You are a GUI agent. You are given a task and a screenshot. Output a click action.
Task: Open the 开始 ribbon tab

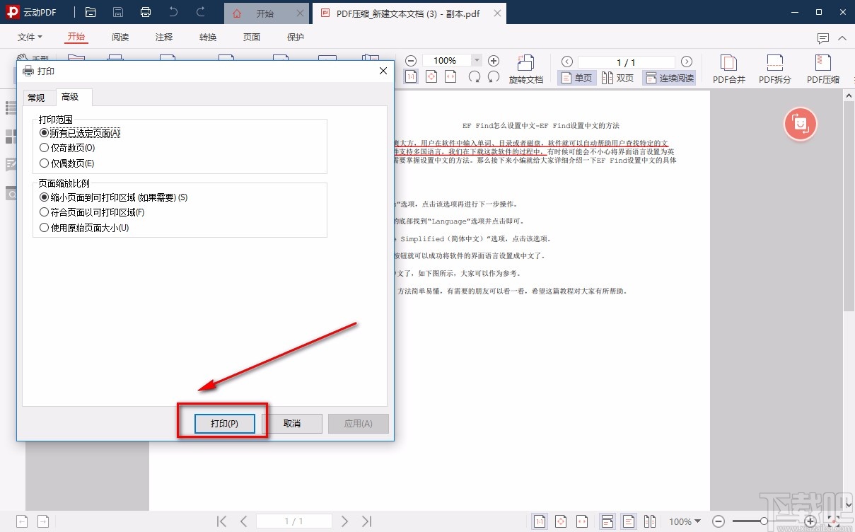pos(76,37)
